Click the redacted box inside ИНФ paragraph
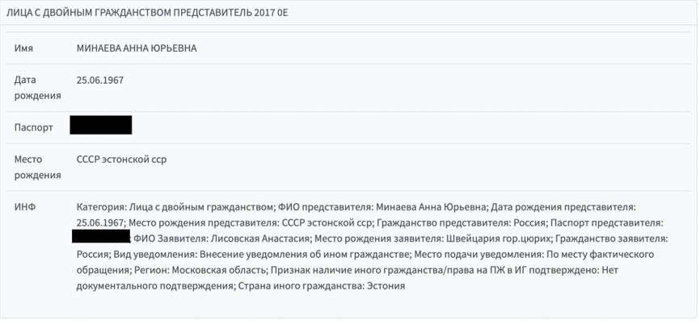 coord(101,236)
